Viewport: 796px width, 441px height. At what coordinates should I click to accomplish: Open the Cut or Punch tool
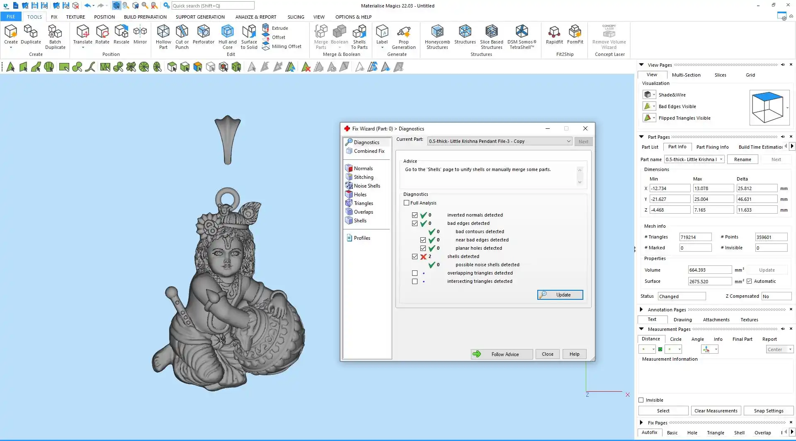pos(182,36)
